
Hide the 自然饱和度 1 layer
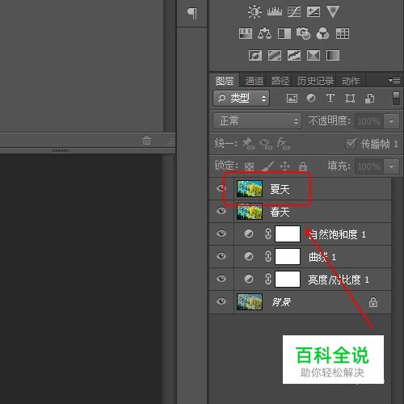coord(221,234)
